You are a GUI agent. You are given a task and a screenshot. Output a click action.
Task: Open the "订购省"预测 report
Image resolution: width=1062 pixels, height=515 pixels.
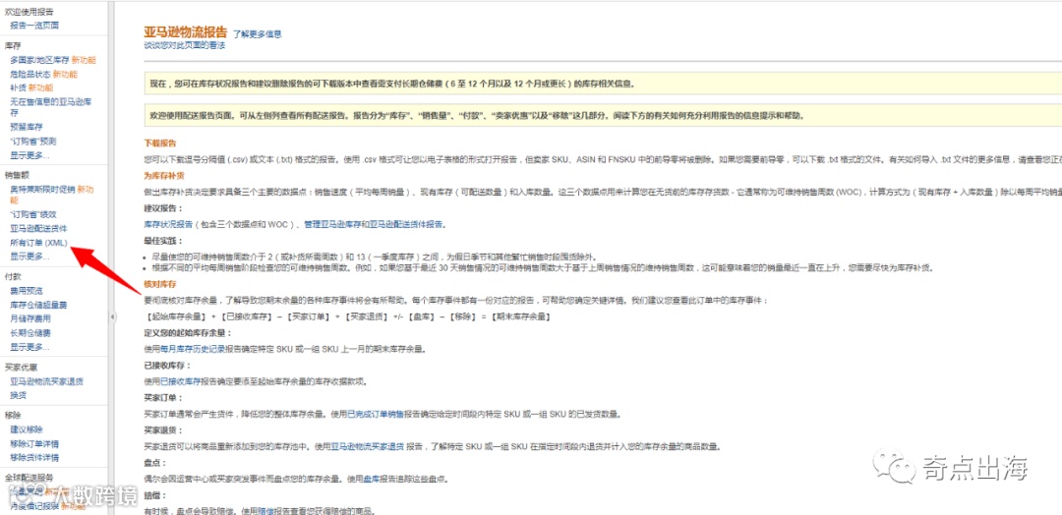pyautogui.click(x=33, y=142)
